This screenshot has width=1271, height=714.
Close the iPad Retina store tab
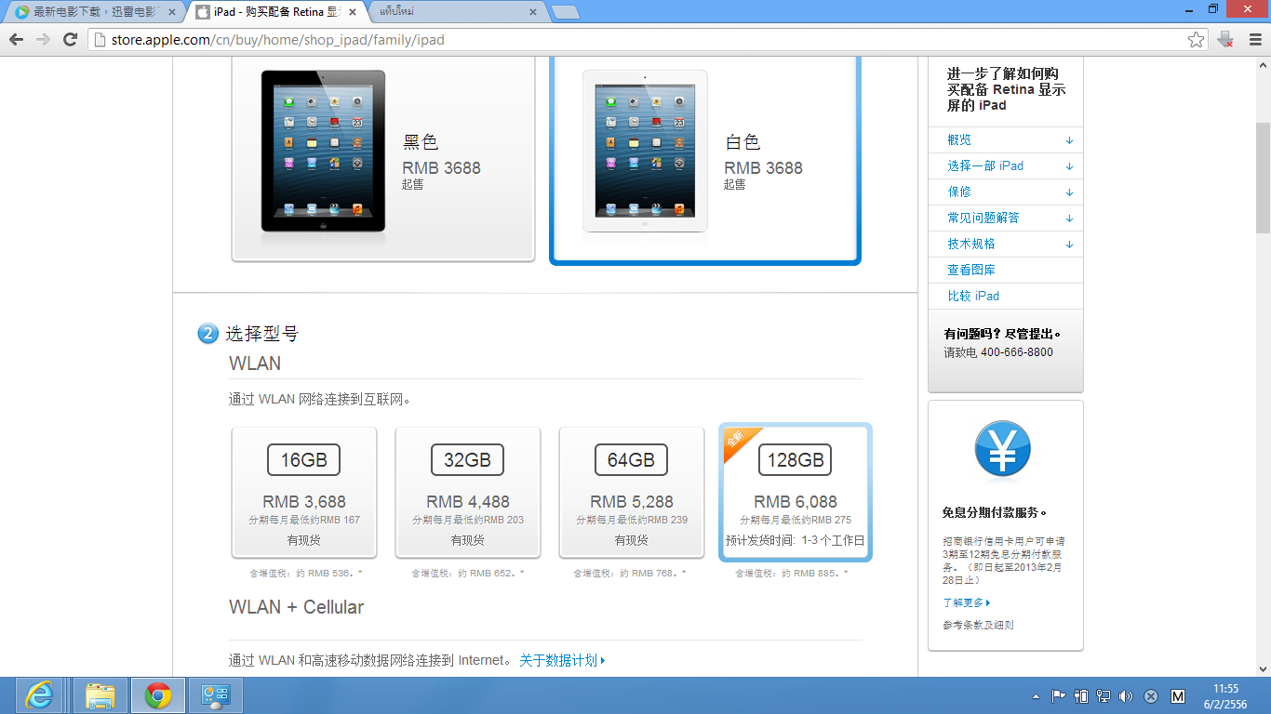tap(352, 12)
